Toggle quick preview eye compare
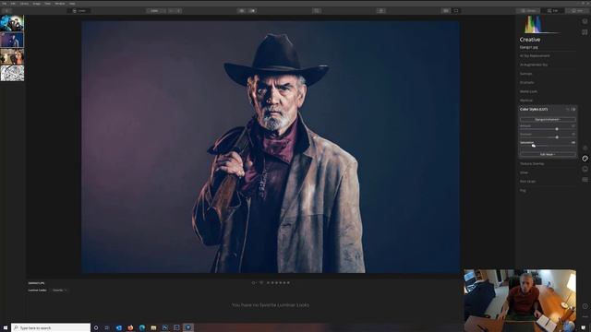This screenshot has height=332, width=591. click(x=242, y=11)
